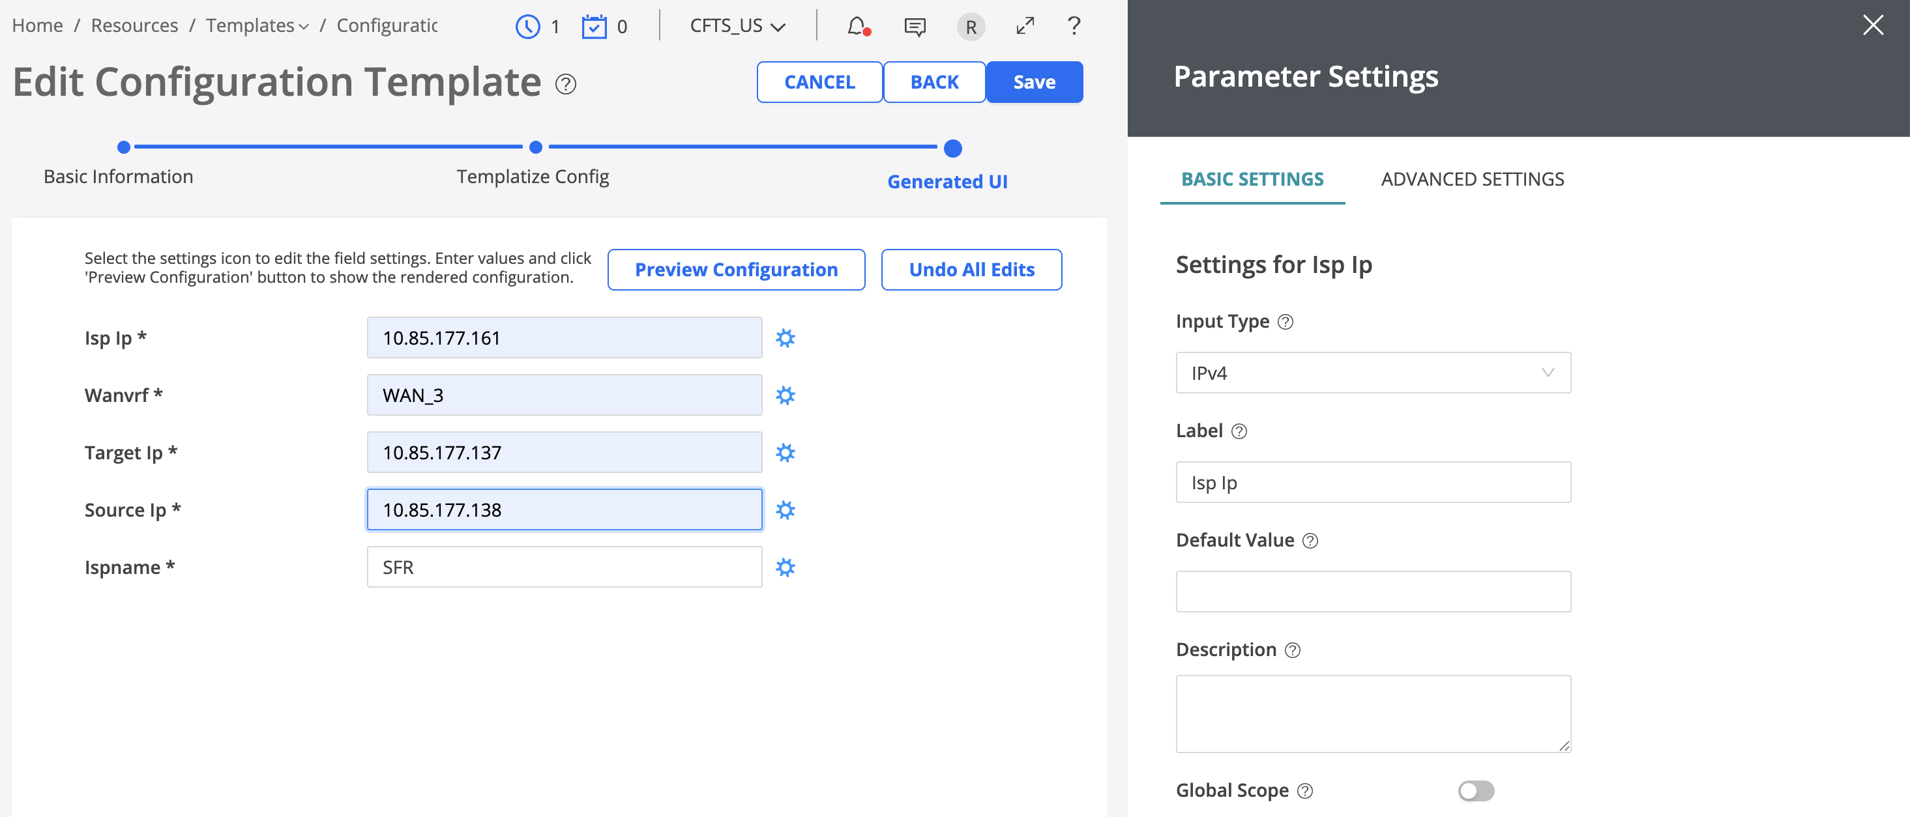This screenshot has width=1910, height=817.
Task: Open the chat messages icon
Action: (x=915, y=27)
